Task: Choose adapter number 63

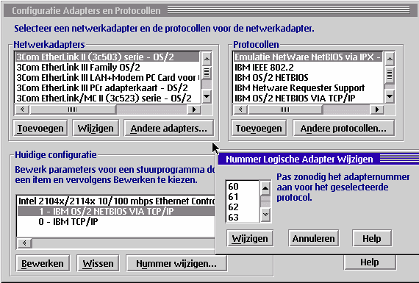Action: coord(243,218)
